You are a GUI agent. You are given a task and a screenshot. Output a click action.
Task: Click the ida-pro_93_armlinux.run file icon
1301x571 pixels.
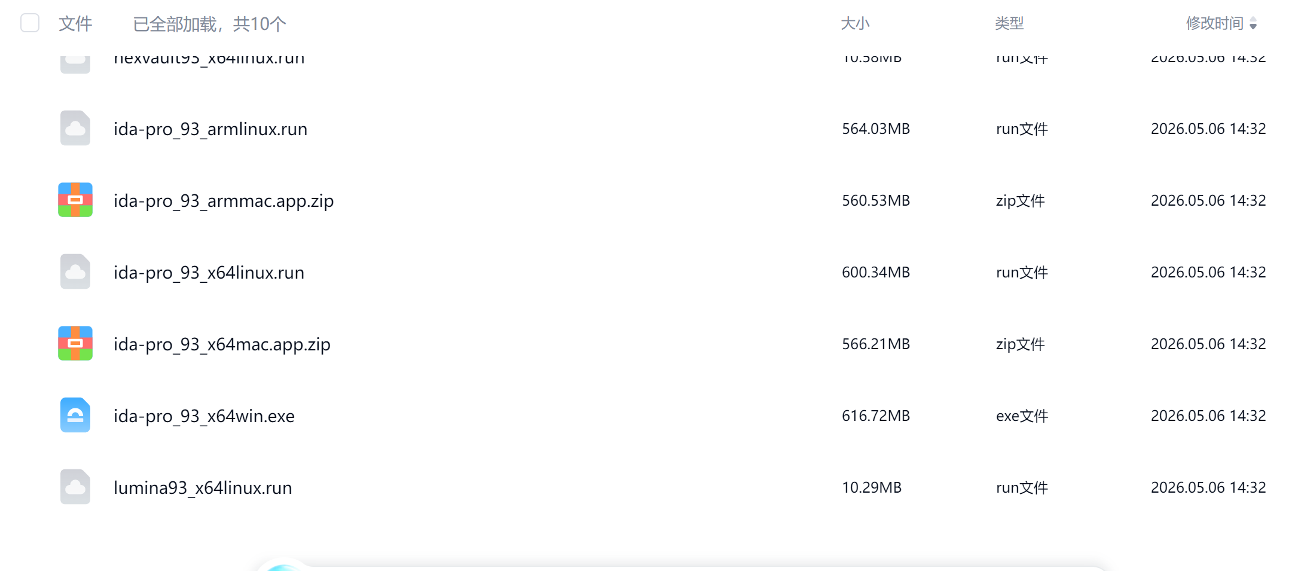pyautogui.click(x=75, y=128)
